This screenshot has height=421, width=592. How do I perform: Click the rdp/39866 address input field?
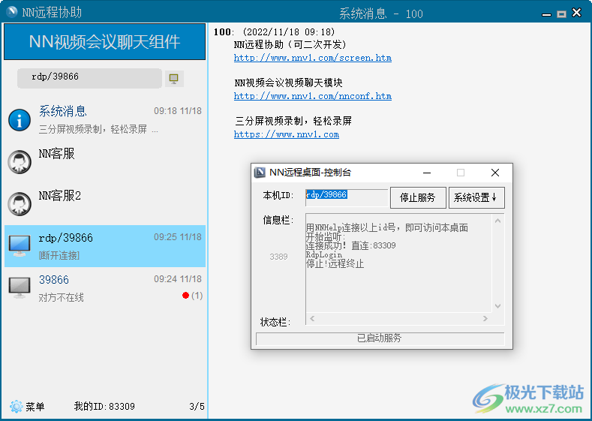click(89, 78)
